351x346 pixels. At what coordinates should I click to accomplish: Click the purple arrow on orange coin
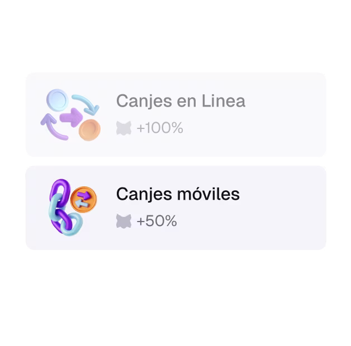pyautogui.click(x=84, y=195)
